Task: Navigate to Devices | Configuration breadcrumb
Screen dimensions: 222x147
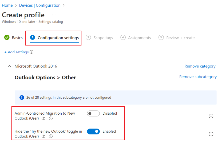Action: [40, 5]
